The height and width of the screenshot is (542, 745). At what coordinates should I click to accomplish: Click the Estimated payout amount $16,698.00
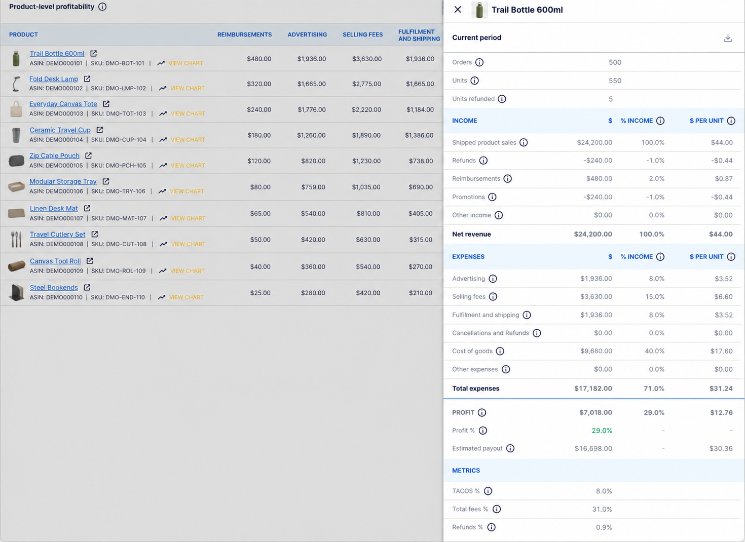point(593,448)
